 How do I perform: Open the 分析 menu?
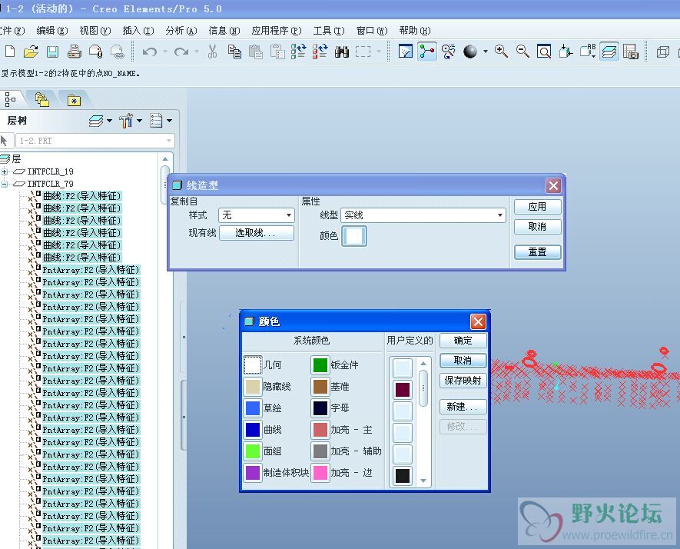[x=181, y=31]
